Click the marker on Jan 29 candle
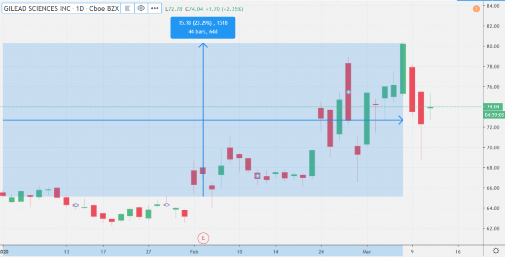The height and width of the screenshot is (258, 505). pyautogui.click(x=167, y=204)
